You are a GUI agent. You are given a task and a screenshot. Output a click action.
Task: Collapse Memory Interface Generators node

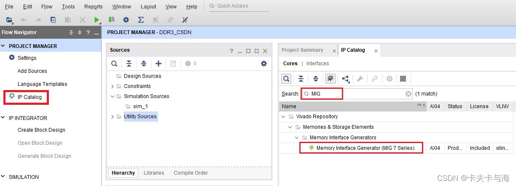[x=297, y=138]
